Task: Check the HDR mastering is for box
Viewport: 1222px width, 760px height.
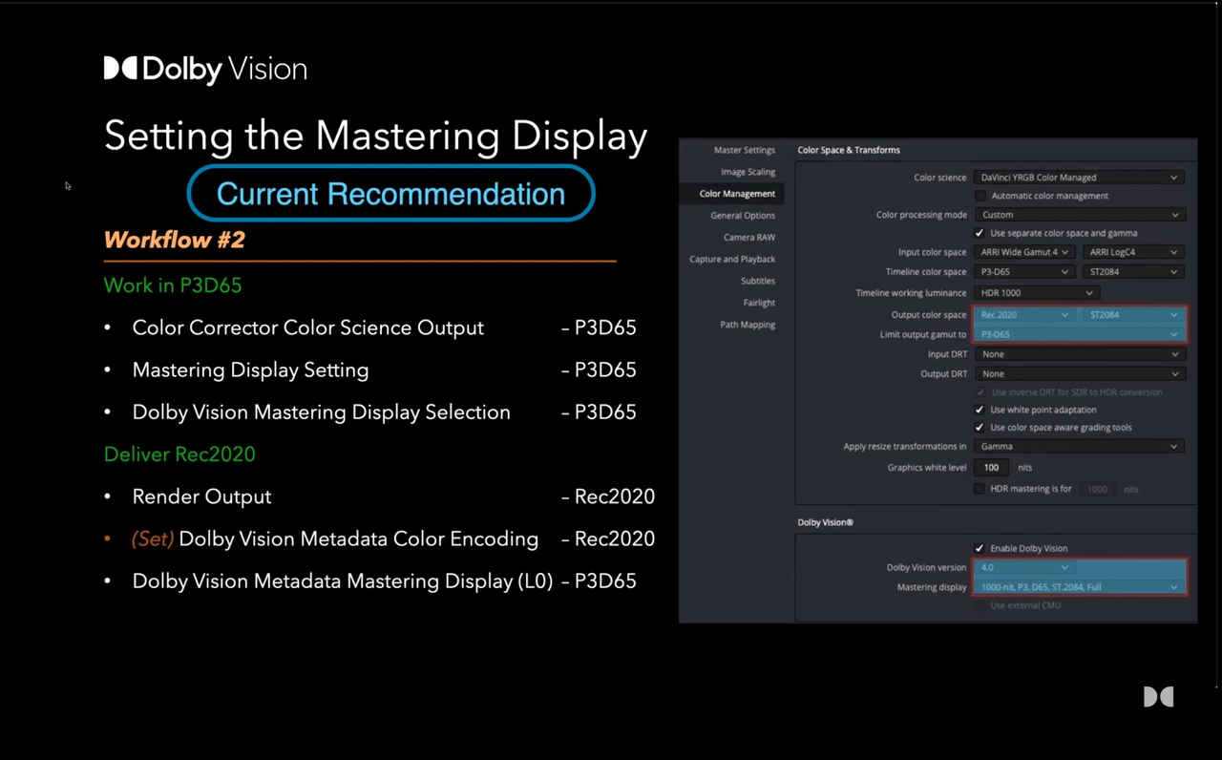Action: pyautogui.click(x=980, y=489)
